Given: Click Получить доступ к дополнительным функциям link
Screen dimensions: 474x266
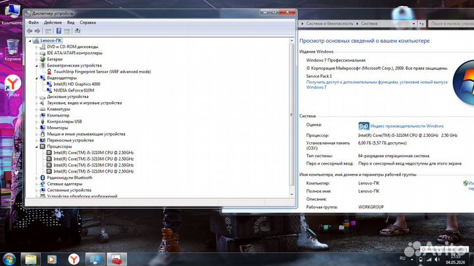Looking at the screenshot, I should 377,85.
